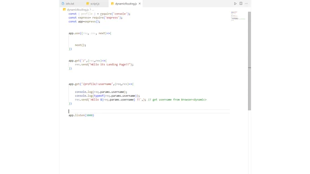Select the dynamicRouting.js tab

pyautogui.click(x=126, y=4)
